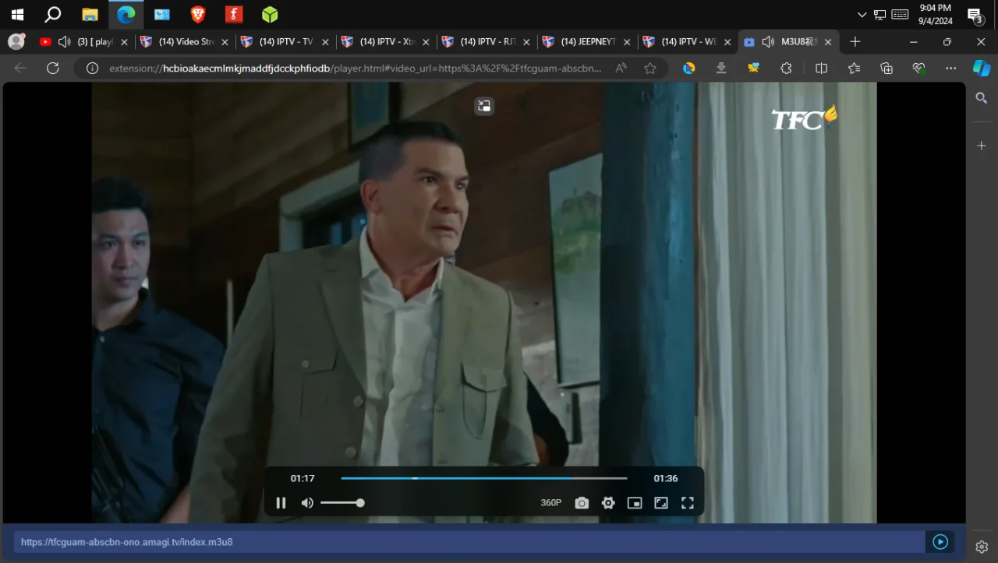998x563 pixels.
Task: Seek on the video progress bar
Action: tap(484, 478)
